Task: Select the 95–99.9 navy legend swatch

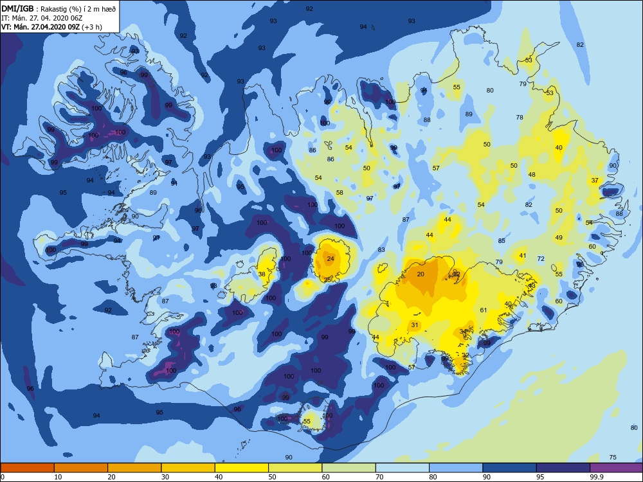Action: 563,468
